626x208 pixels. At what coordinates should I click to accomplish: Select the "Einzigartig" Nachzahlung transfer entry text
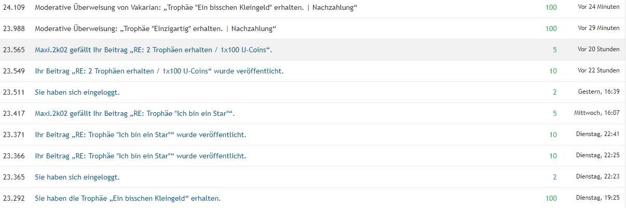pyautogui.click(x=155, y=28)
